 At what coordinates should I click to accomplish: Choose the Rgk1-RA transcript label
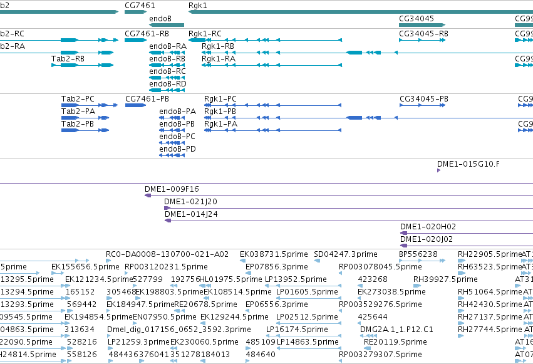tap(218, 59)
